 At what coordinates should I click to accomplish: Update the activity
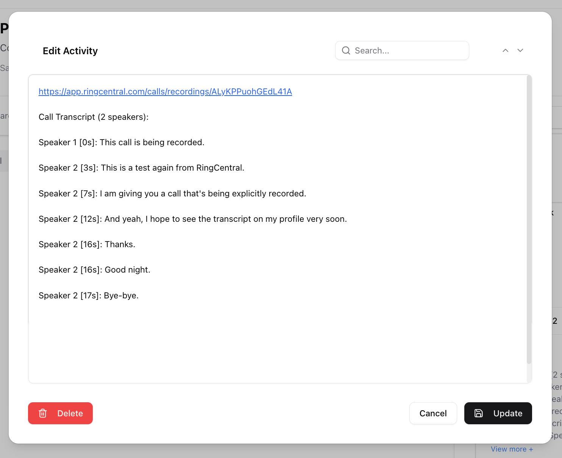coord(498,413)
